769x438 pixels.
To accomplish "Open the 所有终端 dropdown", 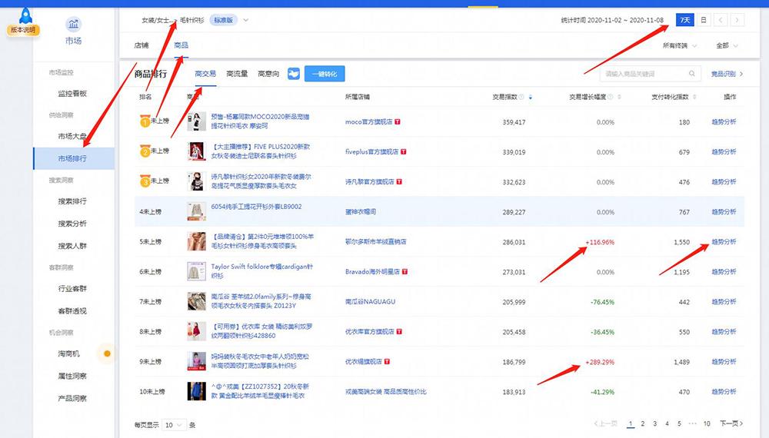I will click(681, 45).
